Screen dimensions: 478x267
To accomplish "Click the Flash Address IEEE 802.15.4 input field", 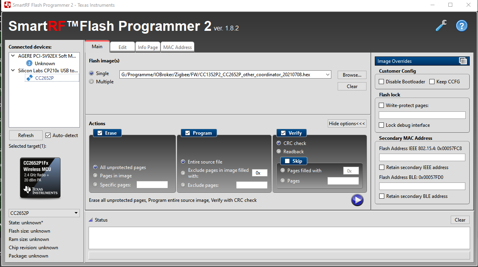I will click(422, 157).
